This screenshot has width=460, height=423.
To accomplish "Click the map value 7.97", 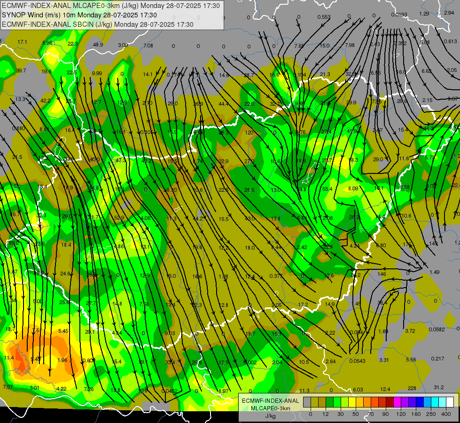I will 8,387.
